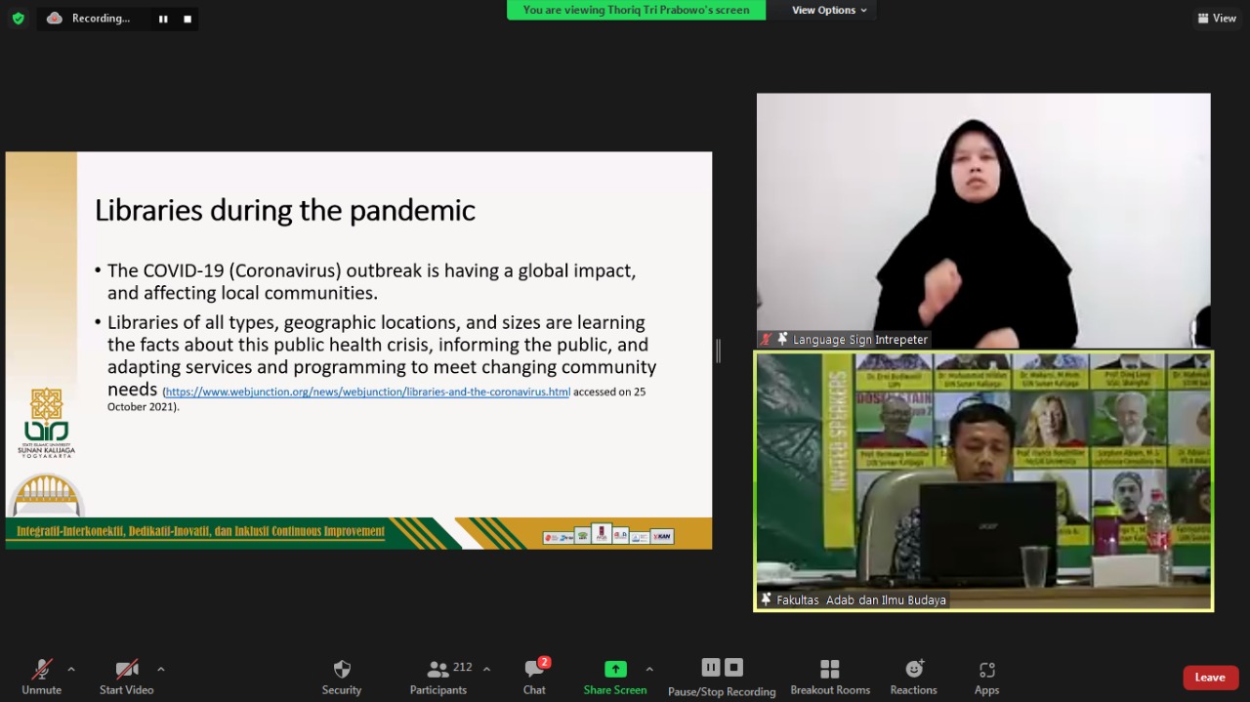The height and width of the screenshot is (702, 1250).
Task: Stop the recording from top indicator
Action: tap(187, 19)
